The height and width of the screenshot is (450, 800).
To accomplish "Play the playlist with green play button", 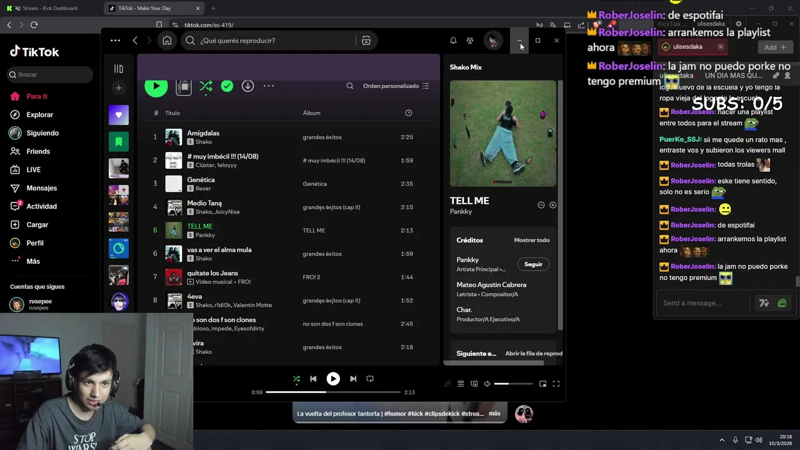I will [x=156, y=86].
